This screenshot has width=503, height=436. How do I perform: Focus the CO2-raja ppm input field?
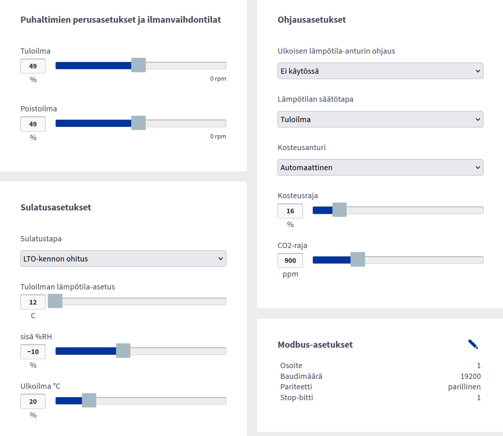[290, 261]
